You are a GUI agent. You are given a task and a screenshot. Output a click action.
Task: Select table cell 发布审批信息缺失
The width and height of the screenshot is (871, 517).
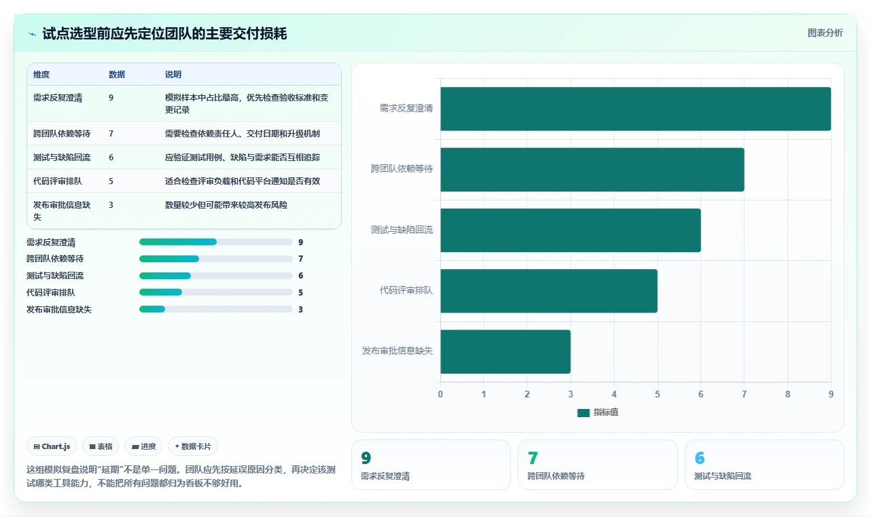coord(62,211)
